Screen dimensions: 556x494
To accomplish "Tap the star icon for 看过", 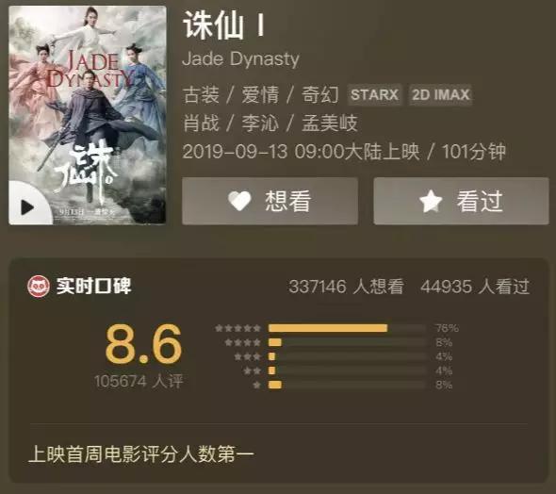I will click(x=431, y=201).
